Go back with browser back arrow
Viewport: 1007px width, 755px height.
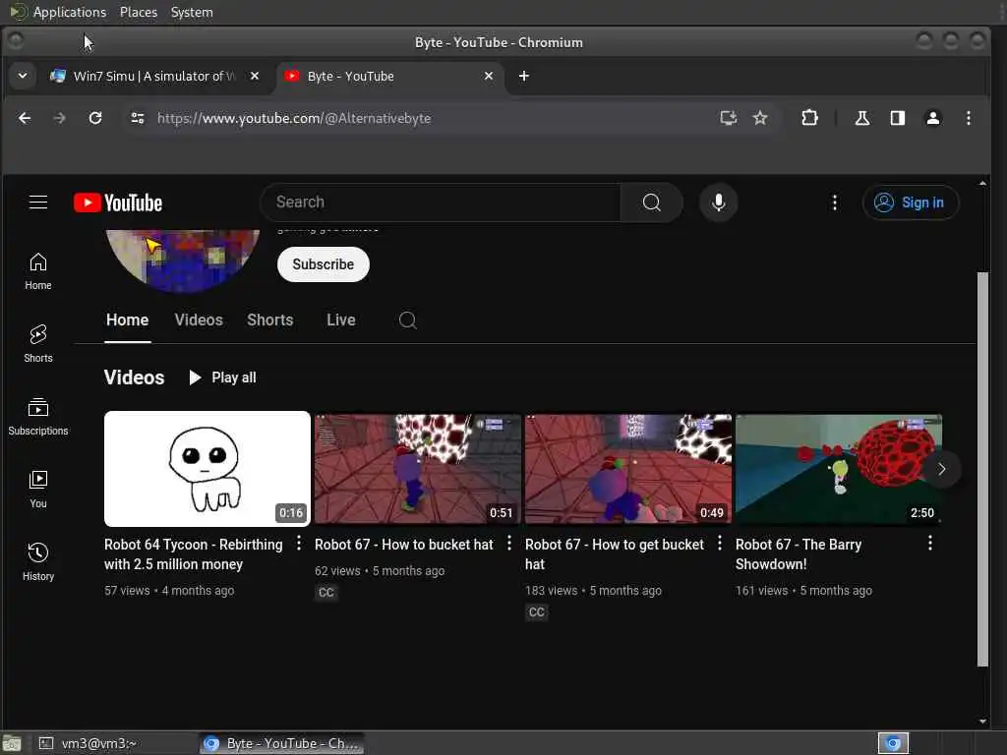[x=25, y=118]
